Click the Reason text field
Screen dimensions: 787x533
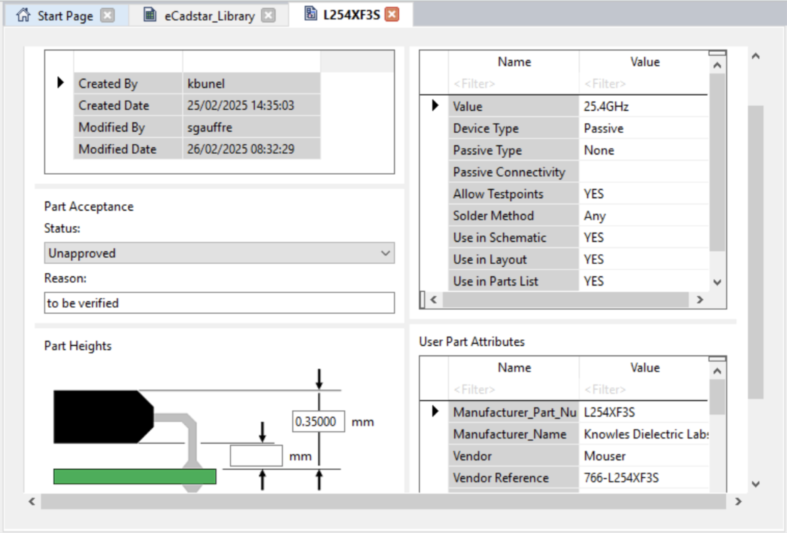point(219,303)
